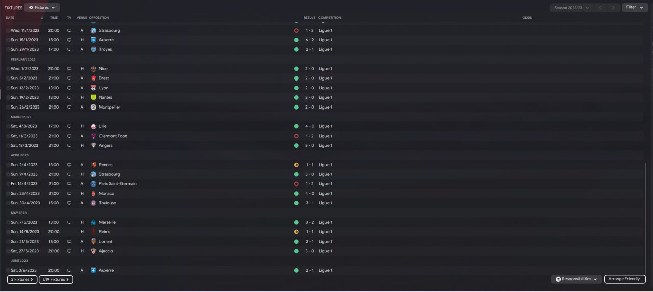This screenshot has width=653, height=292.
Task: Go to previous season arrow
Action: click(600, 8)
